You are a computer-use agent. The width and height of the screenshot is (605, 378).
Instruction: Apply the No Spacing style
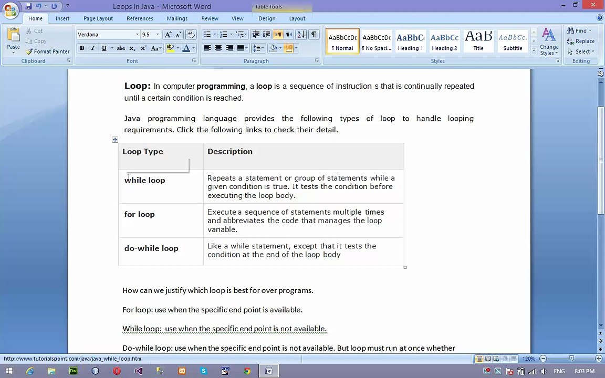click(x=376, y=41)
